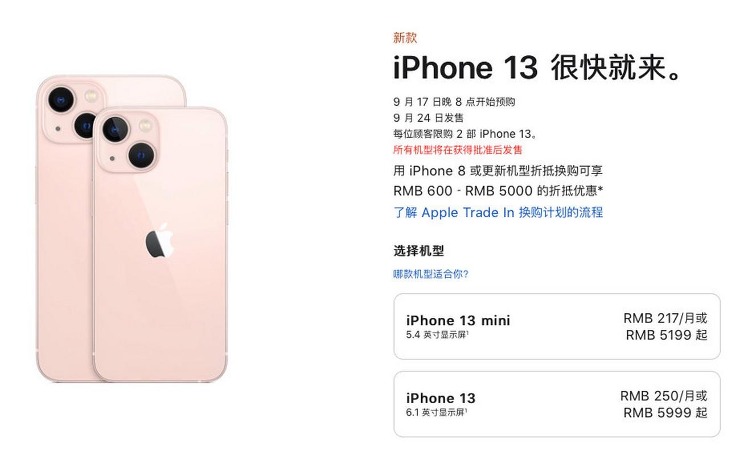Click the 5.4 英寸显示屏 footnote text
This screenshot has height=455, width=756.
[x=437, y=335]
